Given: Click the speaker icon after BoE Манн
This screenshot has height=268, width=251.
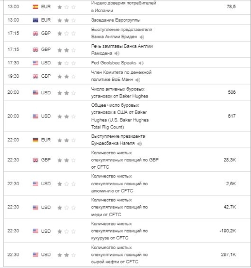Looking at the screenshot, I should pyautogui.click(x=137, y=80).
